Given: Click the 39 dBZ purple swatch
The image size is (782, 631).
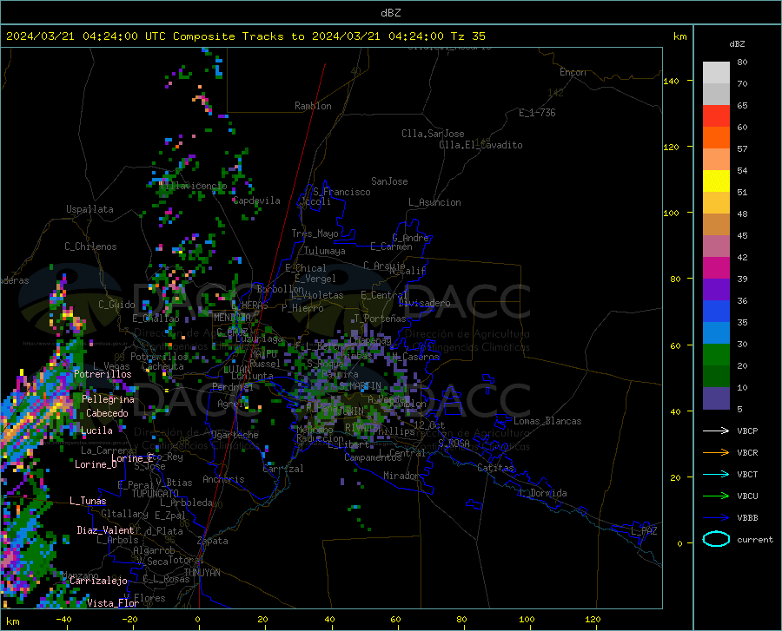Looking at the screenshot, I should pyautogui.click(x=716, y=290).
